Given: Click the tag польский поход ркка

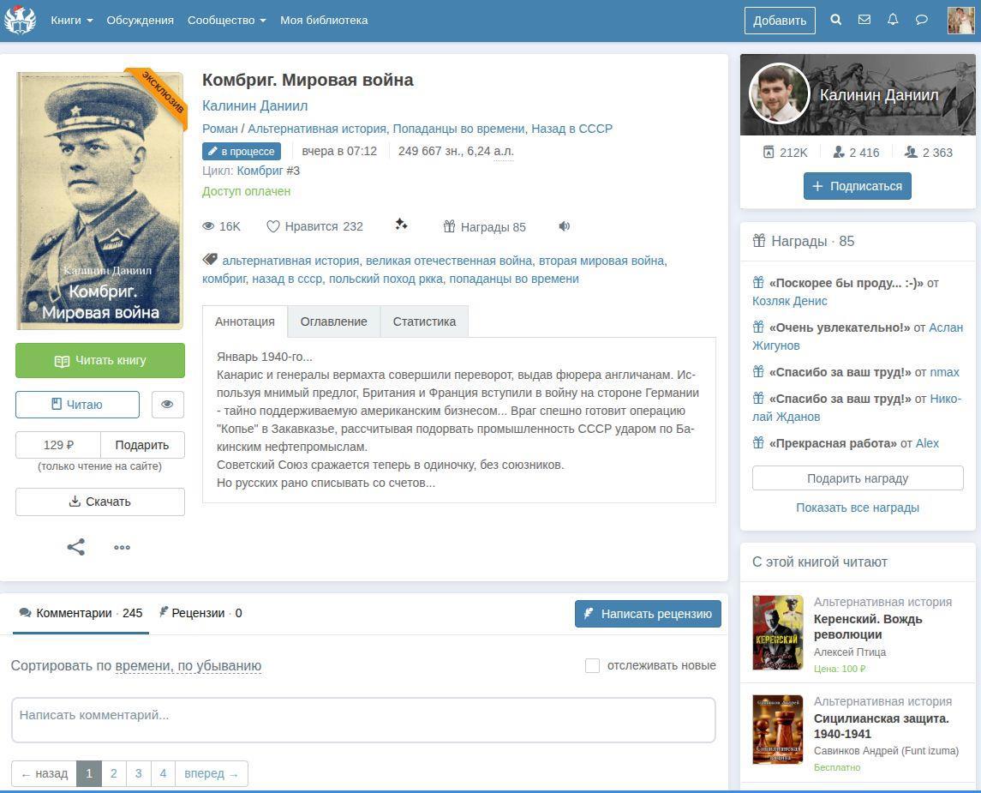Looking at the screenshot, I should 386,279.
